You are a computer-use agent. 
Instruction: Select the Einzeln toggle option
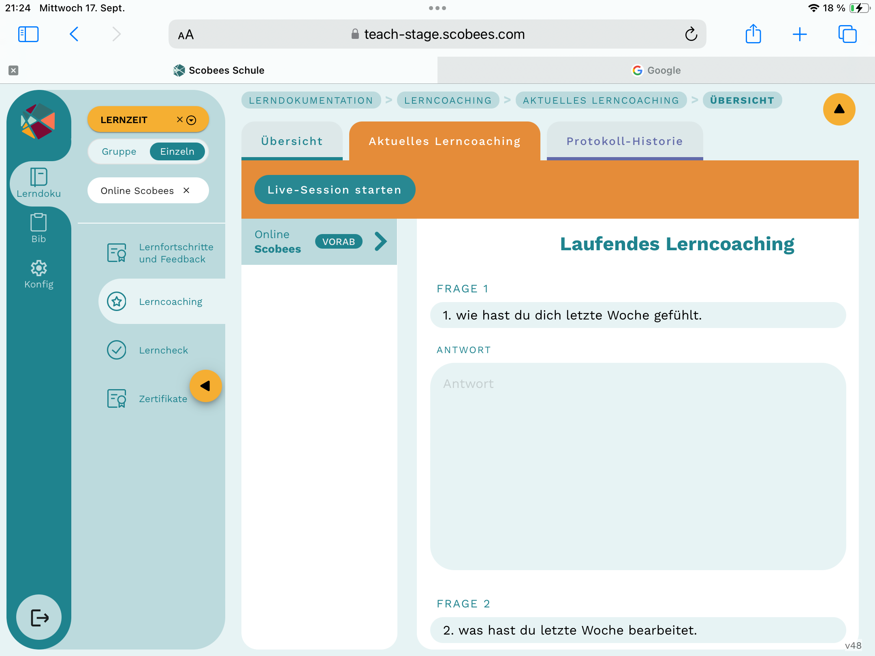pos(177,151)
